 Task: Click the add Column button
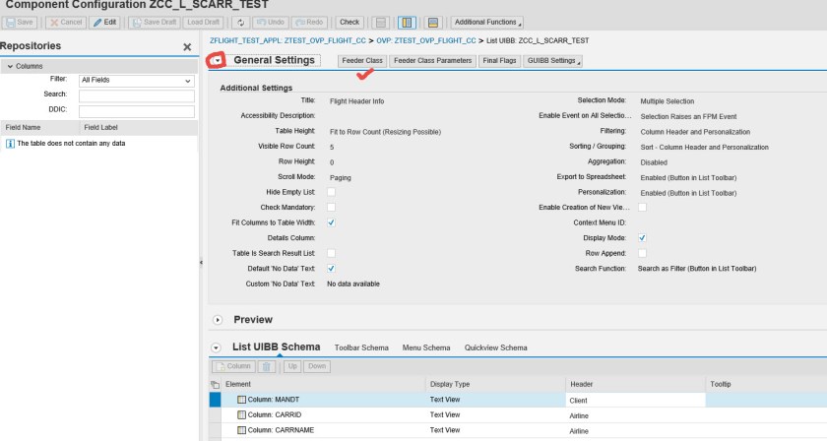233,366
